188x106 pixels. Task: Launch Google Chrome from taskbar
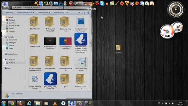[x=12, y=103]
